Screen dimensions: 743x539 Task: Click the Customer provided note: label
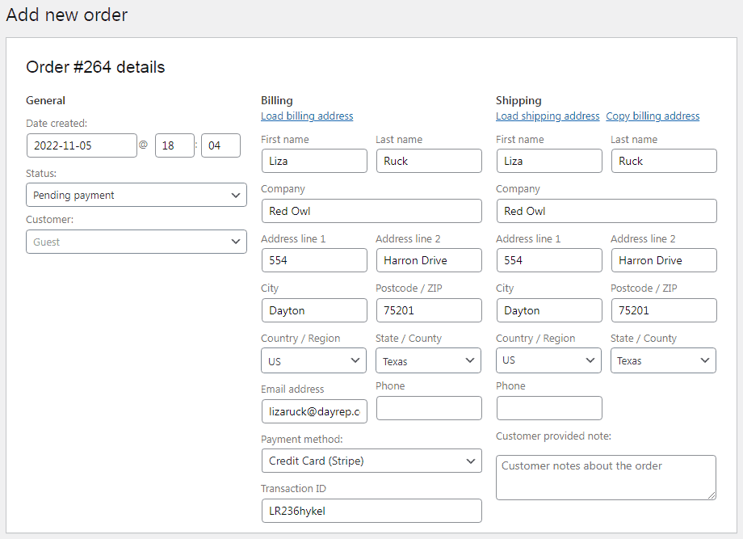click(x=553, y=436)
